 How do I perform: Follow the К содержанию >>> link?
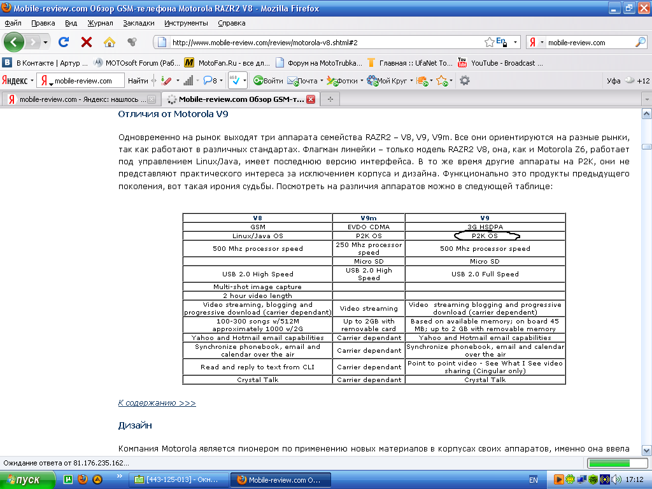point(157,403)
